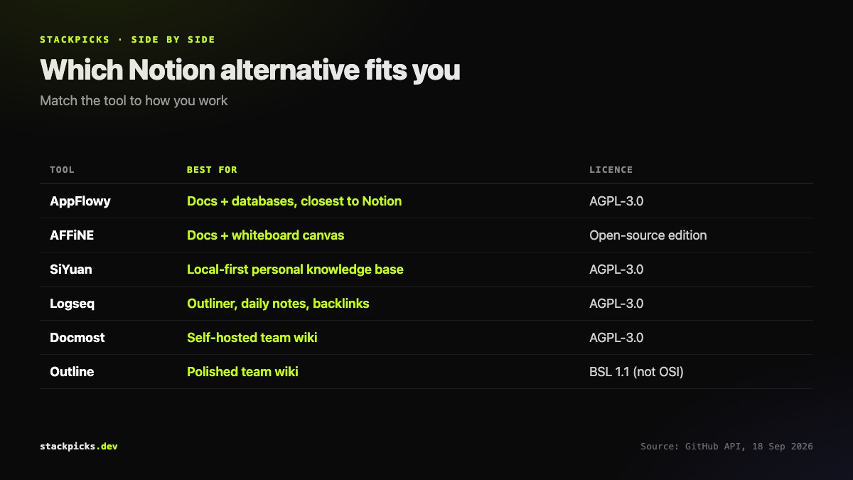Click AGPL-3.0 licence in AppFlowy row
Image resolution: width=853 pixels, height=480 pixels.
(616, 201)
